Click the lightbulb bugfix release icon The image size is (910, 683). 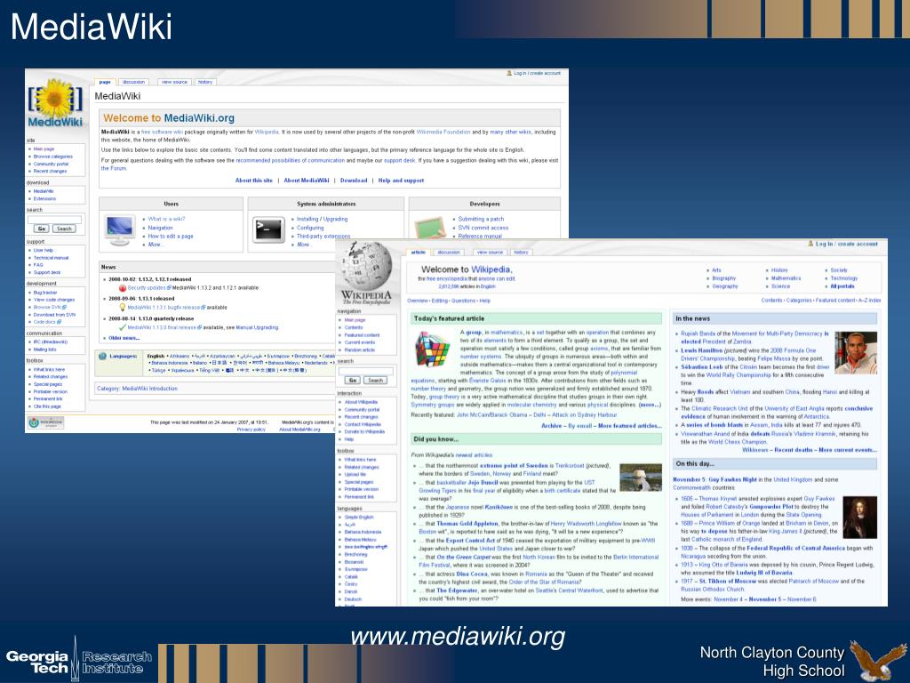pyautogui.click(x=123, y=307)
